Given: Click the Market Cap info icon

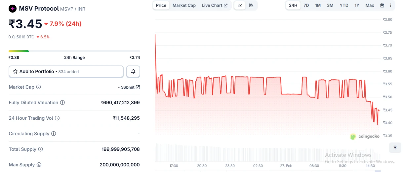Looking at the screenshot, I should click(x=38, y=87).
